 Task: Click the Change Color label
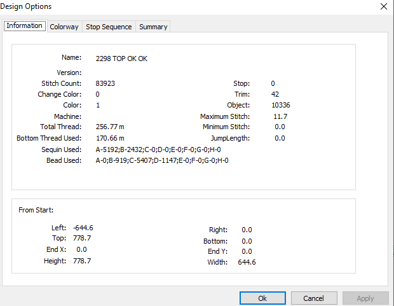tap(60, 94)
